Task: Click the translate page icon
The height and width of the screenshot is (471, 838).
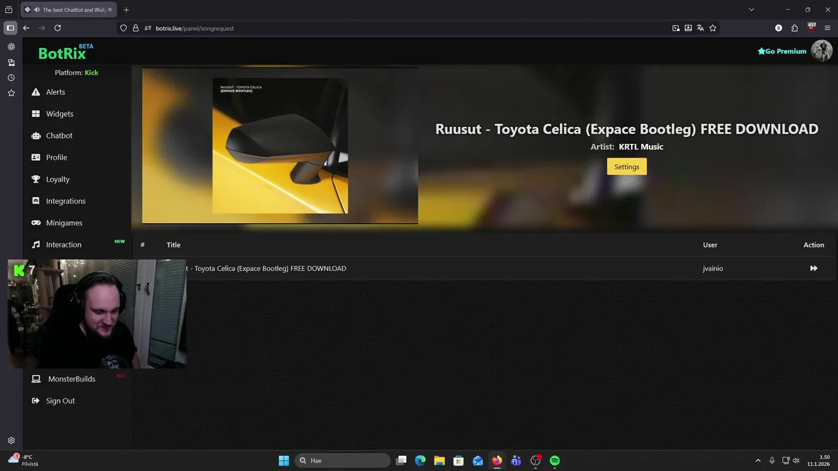Action: pos(701,28)
